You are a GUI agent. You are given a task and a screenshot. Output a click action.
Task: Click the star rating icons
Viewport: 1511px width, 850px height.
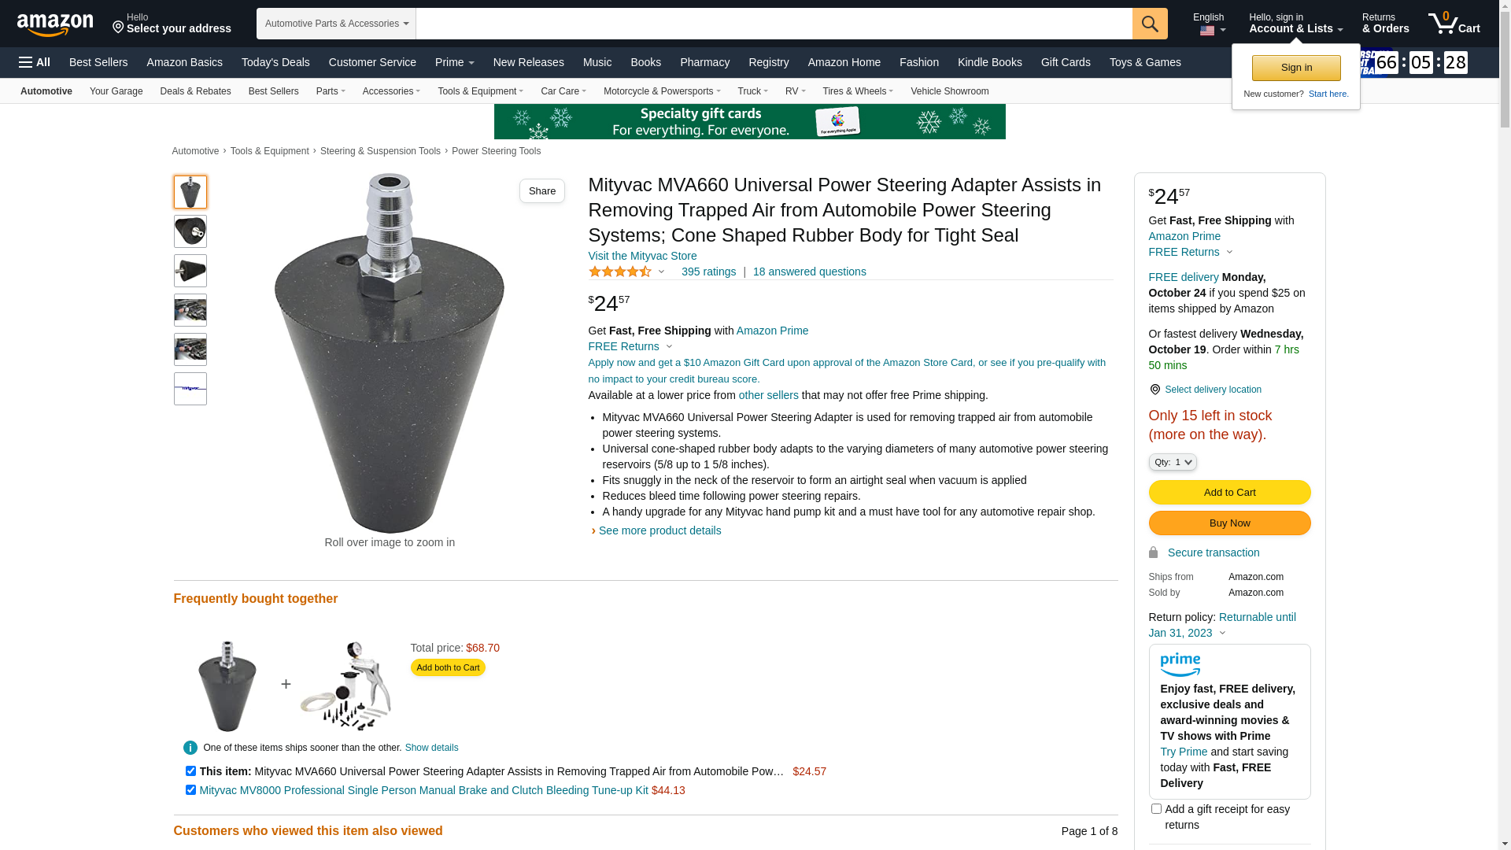tap(620, 272)
